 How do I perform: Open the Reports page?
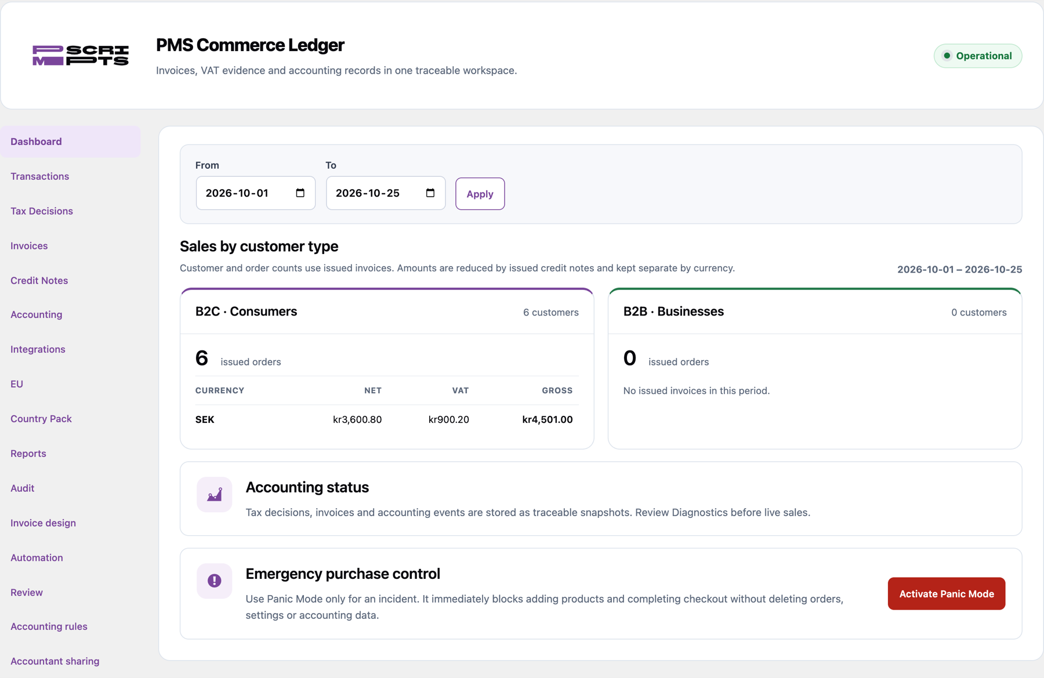coord(28,454)
